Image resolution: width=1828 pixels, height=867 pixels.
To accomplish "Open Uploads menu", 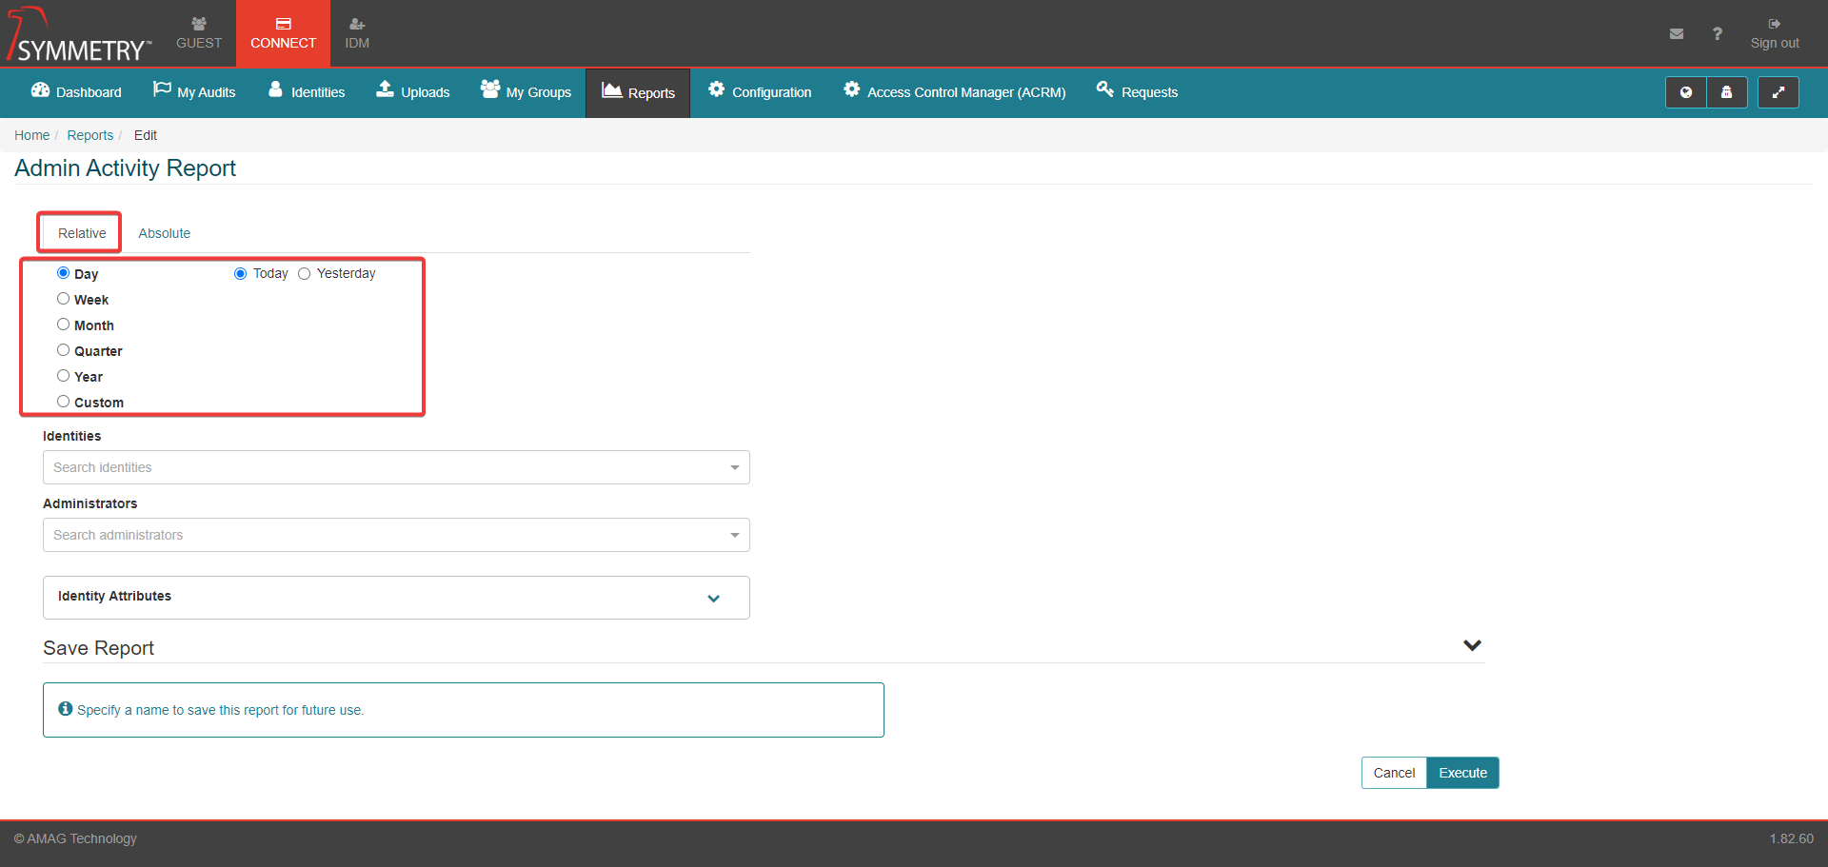I will point(413,92).
